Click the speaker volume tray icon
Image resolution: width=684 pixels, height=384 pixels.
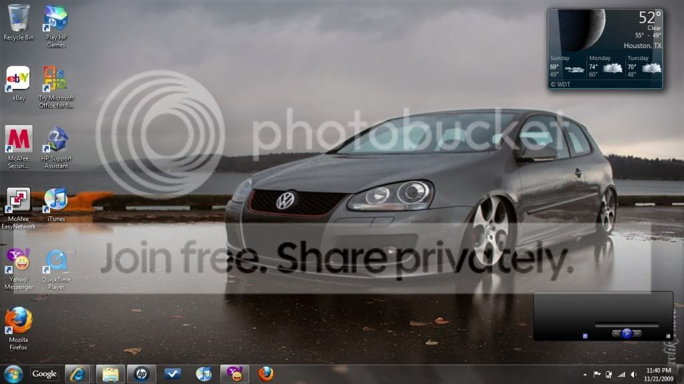point(633,375)
